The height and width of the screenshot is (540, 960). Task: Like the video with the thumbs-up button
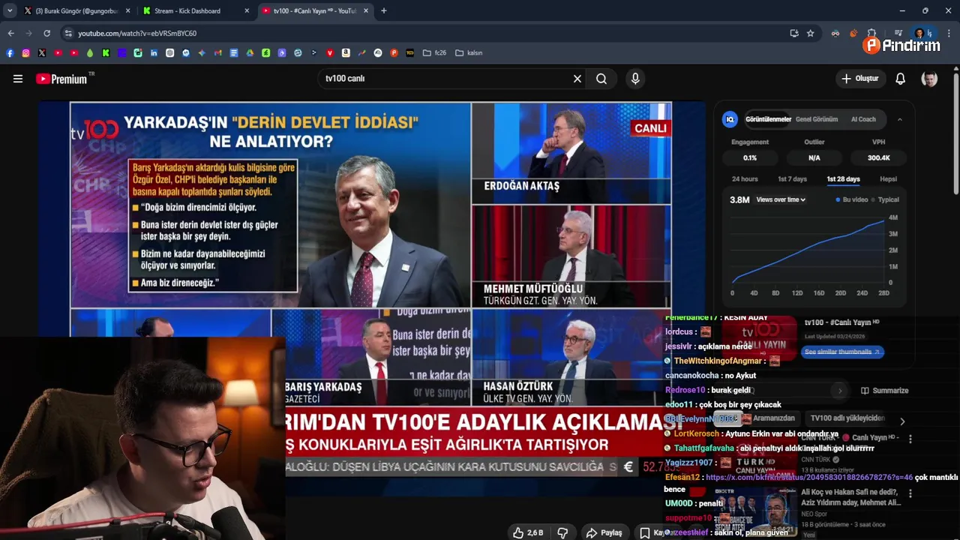(x=528, y=532)
